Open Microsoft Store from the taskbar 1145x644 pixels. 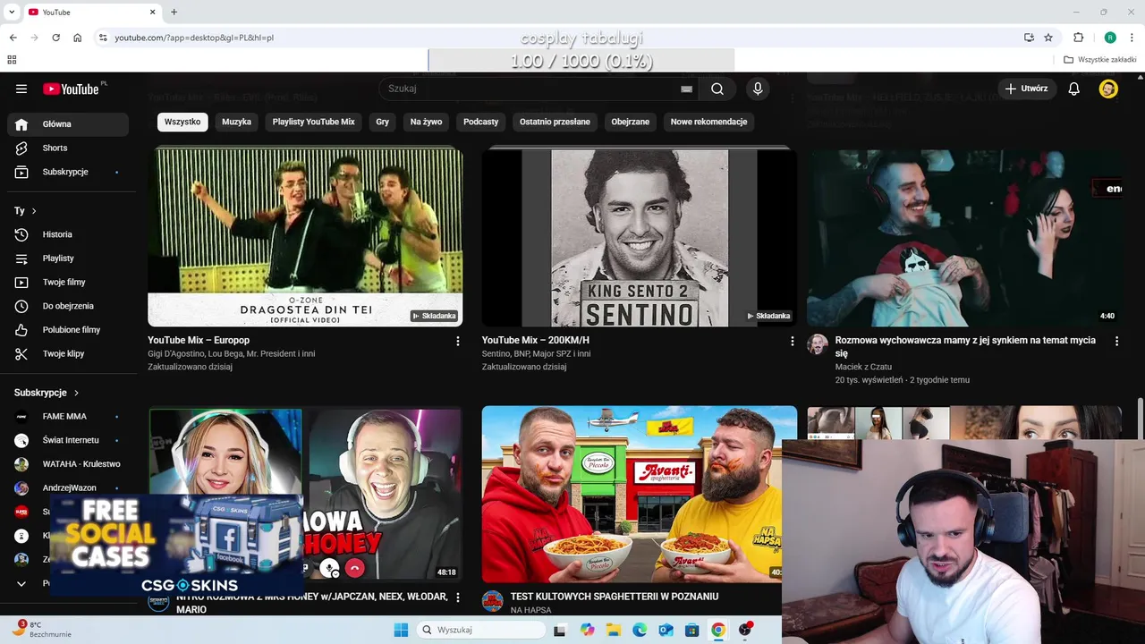tap(691, 630)
